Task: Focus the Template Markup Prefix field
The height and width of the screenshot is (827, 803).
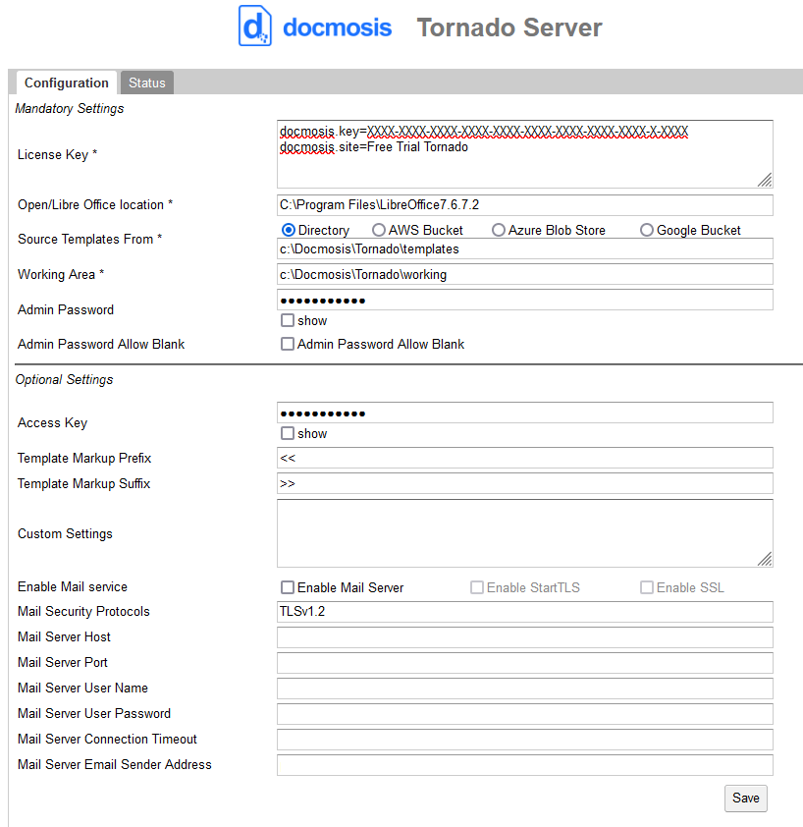Action: 524,458
